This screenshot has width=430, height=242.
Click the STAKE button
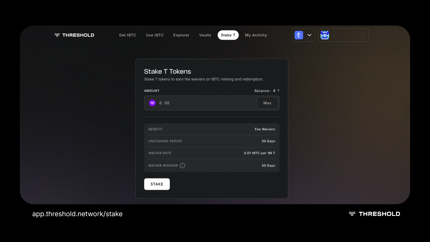click(157, 184)
